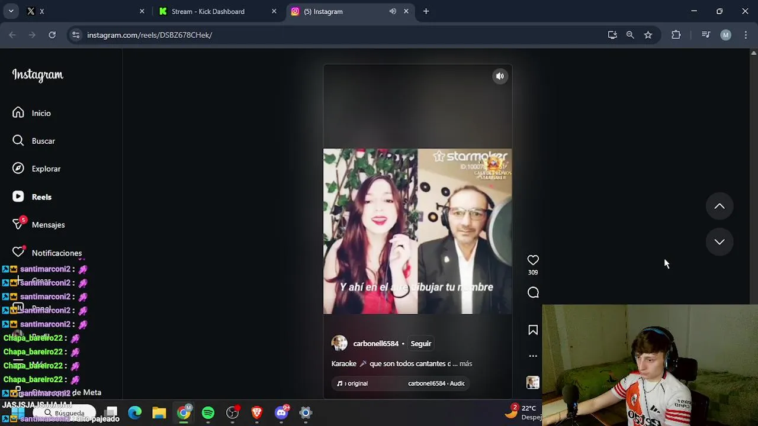Open the Chrome three-dot menu
Screen dimensions: 758x426
[746, 35]
